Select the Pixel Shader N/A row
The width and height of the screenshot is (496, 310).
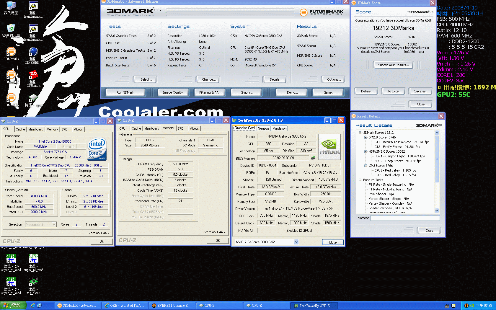tap(381, 194)
